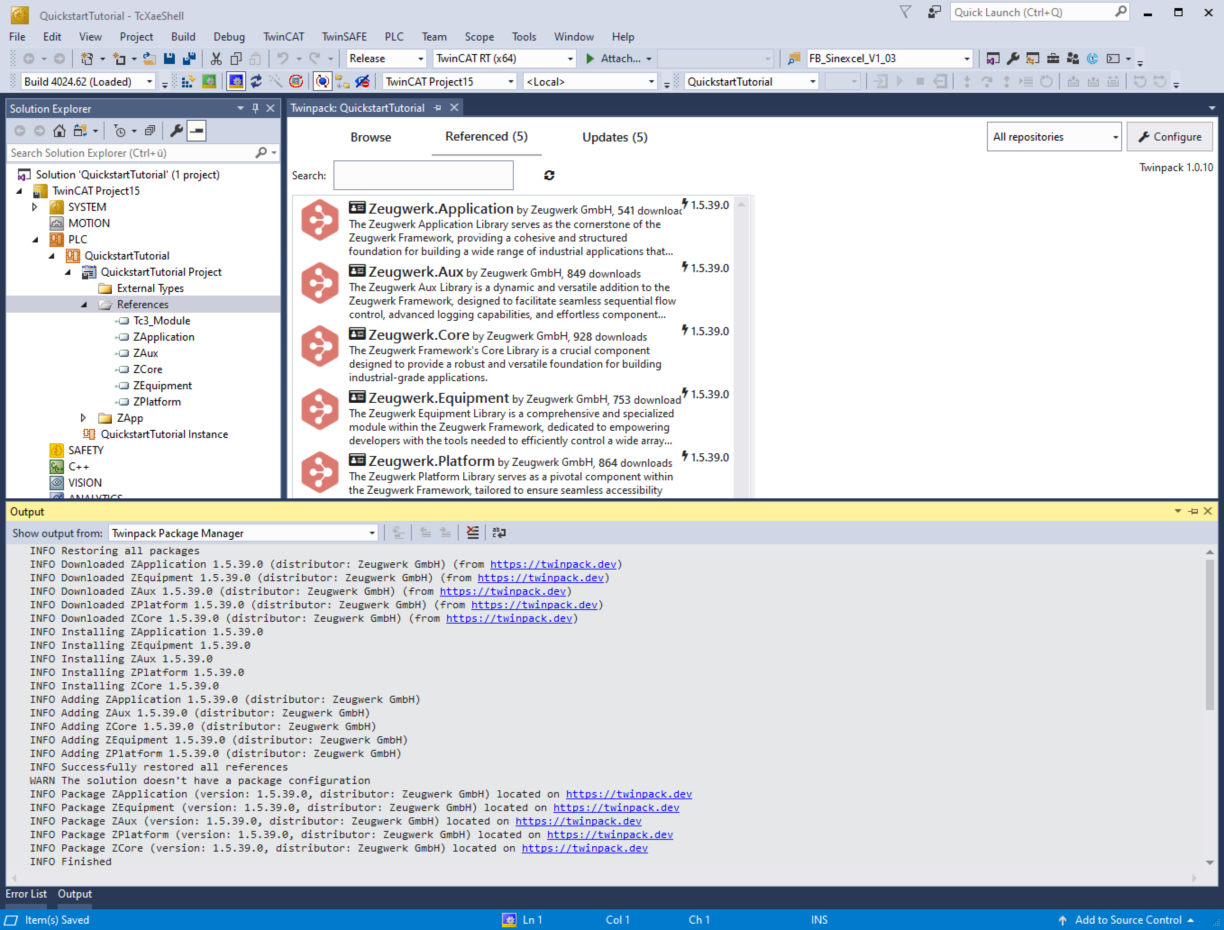Click the notifications filter icon in title bar

pyautogui.click(x=905, y=12)
